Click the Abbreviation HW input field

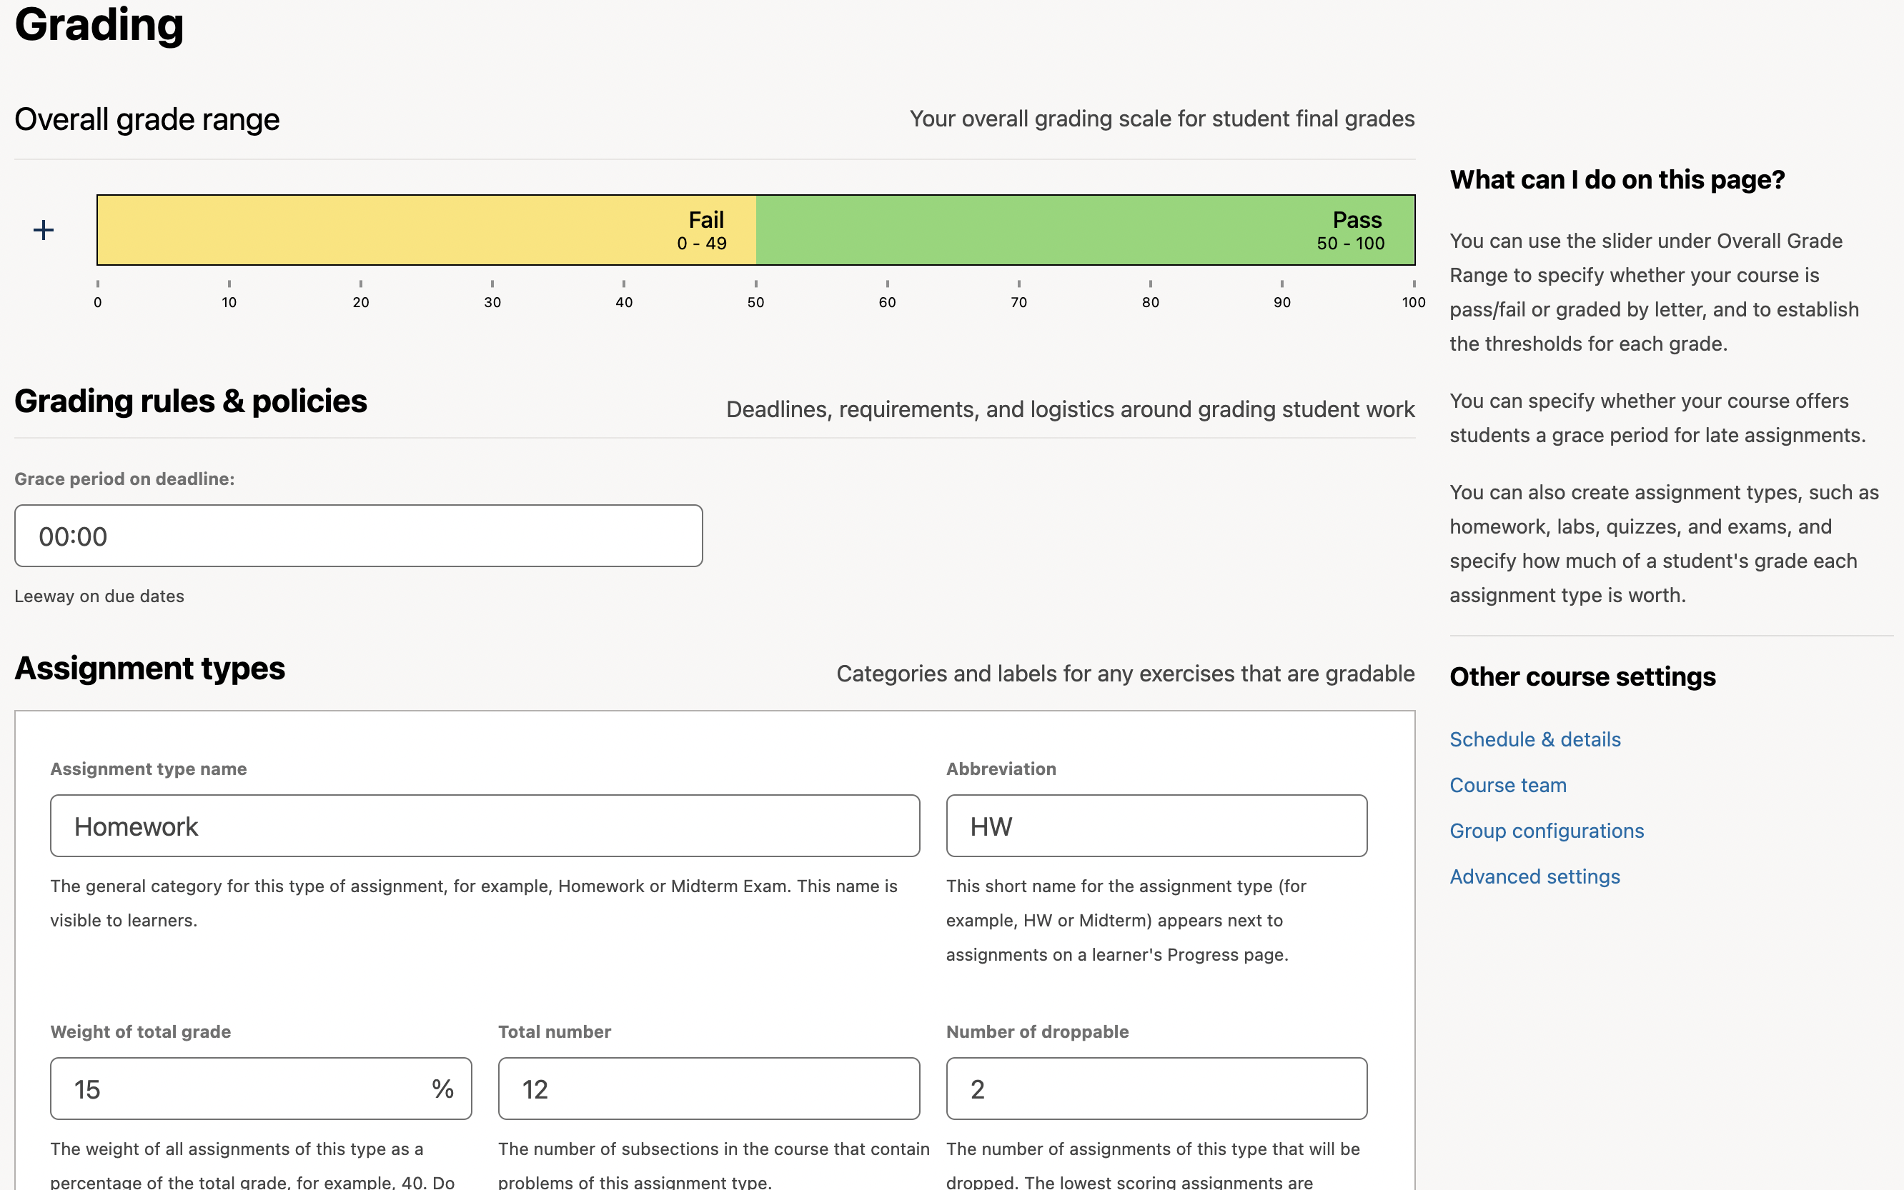pos(1156,826)
